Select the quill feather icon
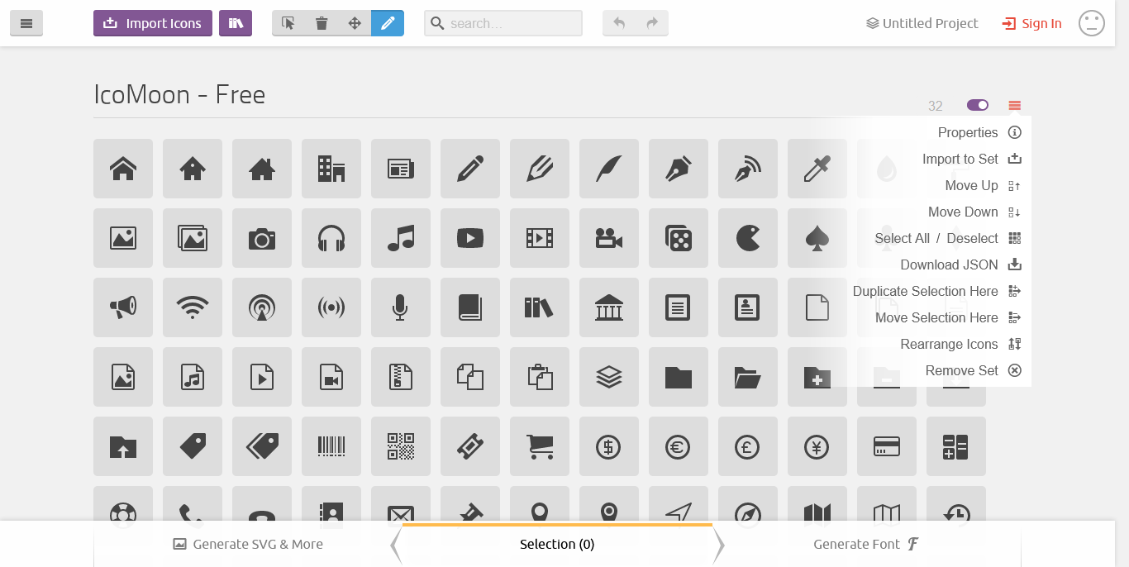Screen dimensions: 1129x567 click(609, 169)
